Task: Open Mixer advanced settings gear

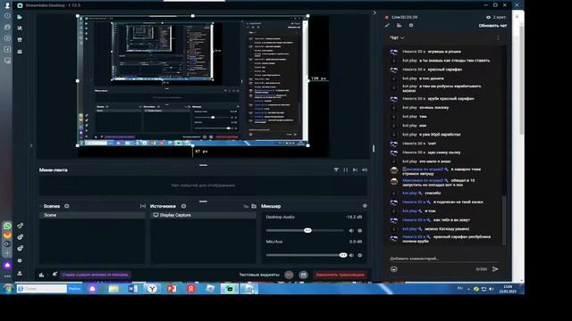Action: [x=365, y=206]
